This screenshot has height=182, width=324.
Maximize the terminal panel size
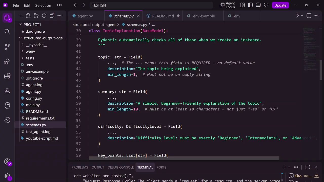point(308,167)
